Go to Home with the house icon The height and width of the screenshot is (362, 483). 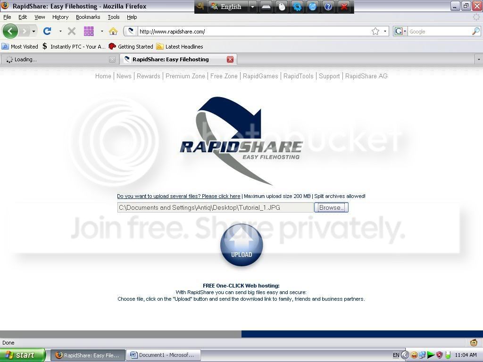(x=113, y=31)
